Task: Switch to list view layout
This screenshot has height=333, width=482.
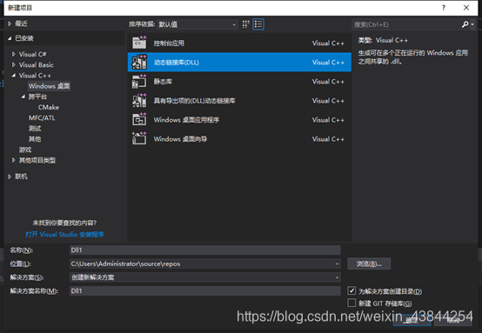Action: click(x=258, y=24)
